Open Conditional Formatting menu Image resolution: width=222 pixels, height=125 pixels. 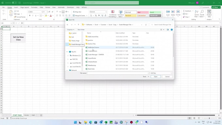113,14
